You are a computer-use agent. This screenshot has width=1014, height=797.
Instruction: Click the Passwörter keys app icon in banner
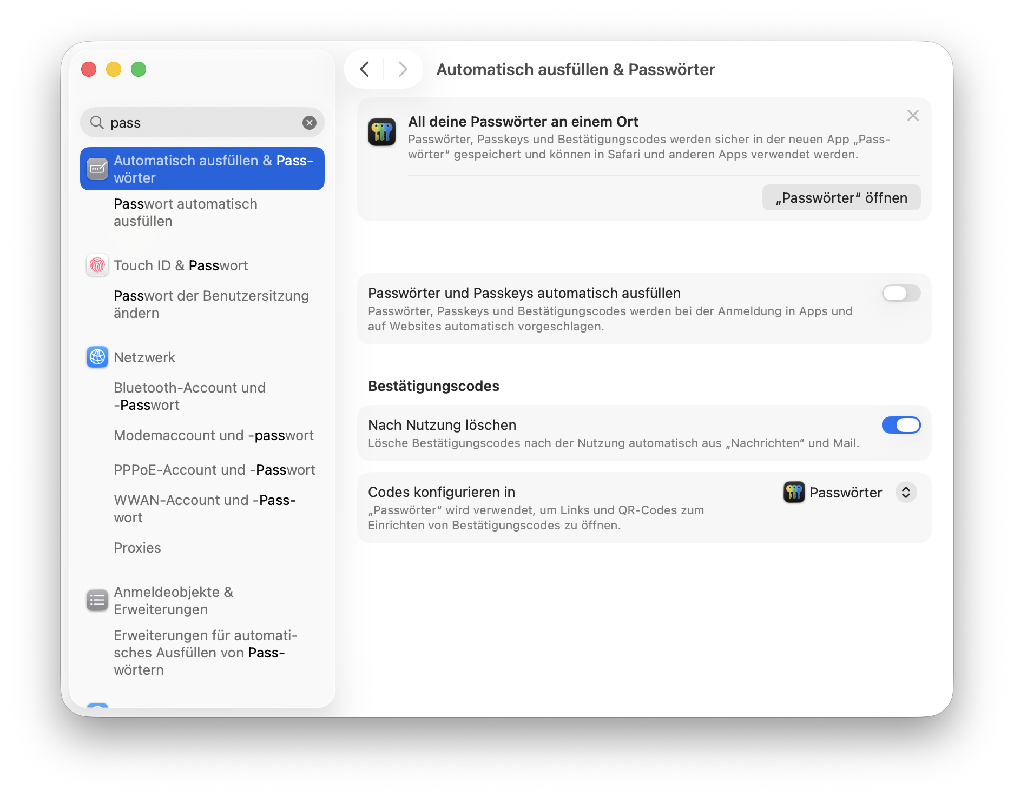[x=382, y=132]
